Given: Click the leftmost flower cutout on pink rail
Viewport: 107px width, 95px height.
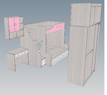Looking at the screenshot, I should (x=57, y=27).
